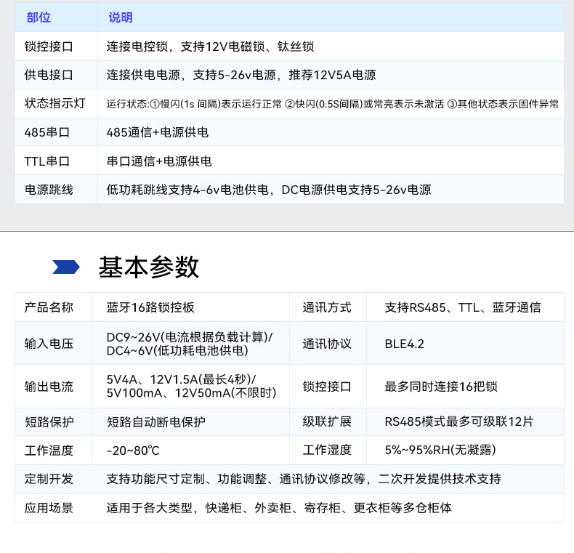This screenshot has height=553, width=574.
Task: Select the 说明 column header
Action: point(121,17)
